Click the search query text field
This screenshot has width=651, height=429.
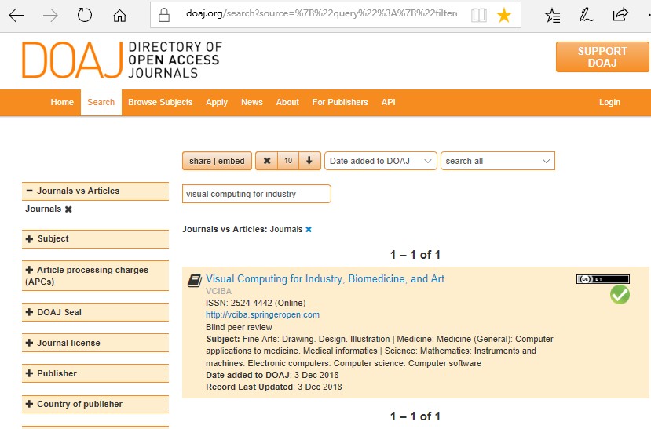point(256,194)
